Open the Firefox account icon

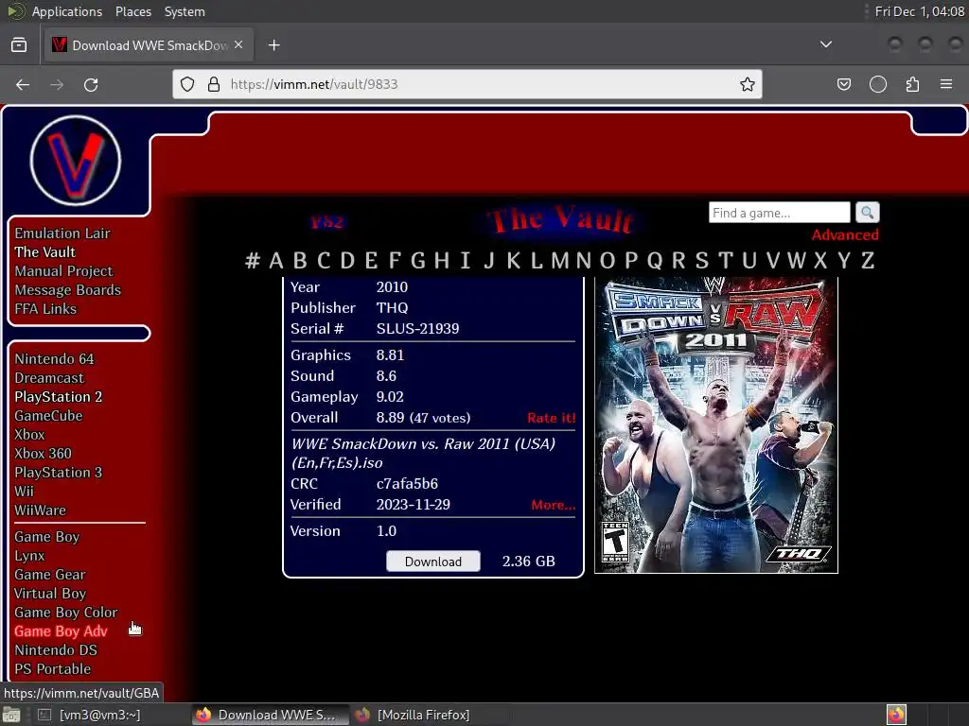click(878, 84)
